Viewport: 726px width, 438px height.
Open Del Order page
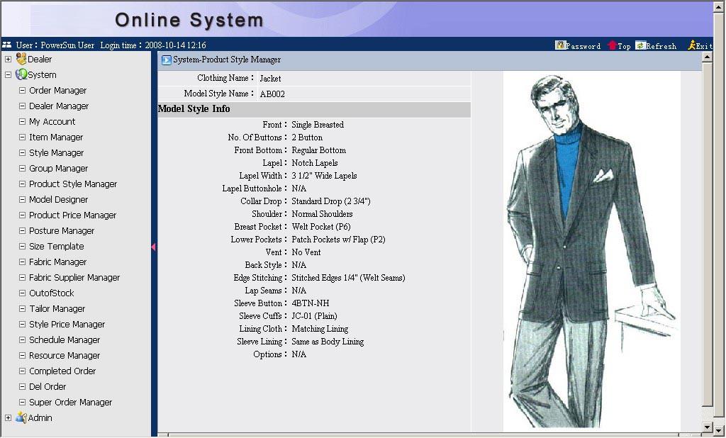[x=48, y=386]
